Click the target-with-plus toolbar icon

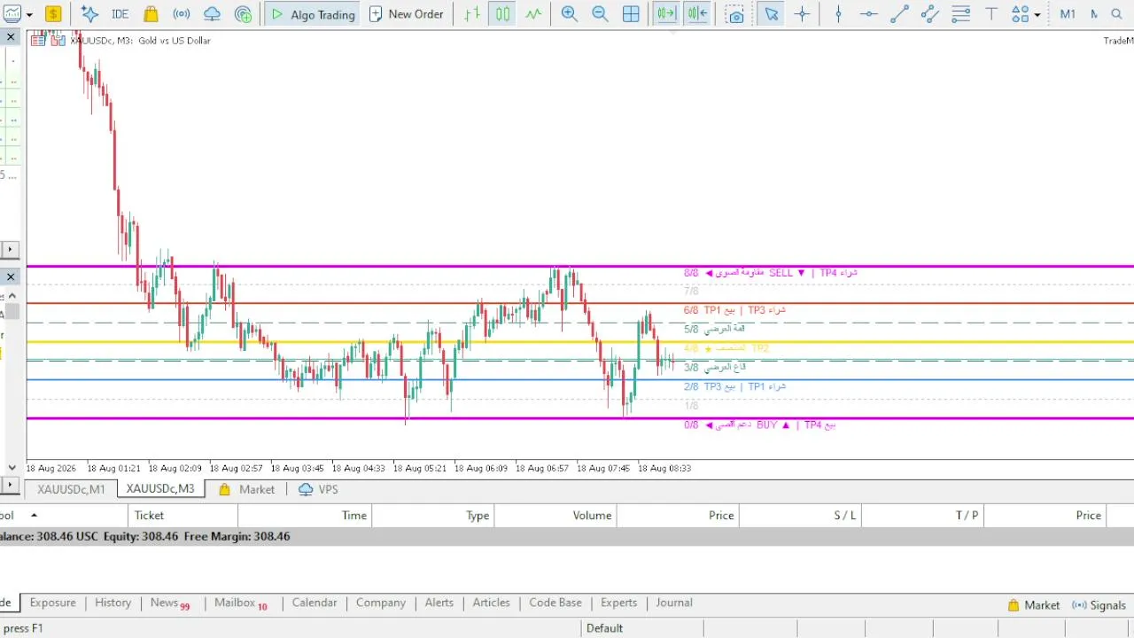[x=244, y=14]
